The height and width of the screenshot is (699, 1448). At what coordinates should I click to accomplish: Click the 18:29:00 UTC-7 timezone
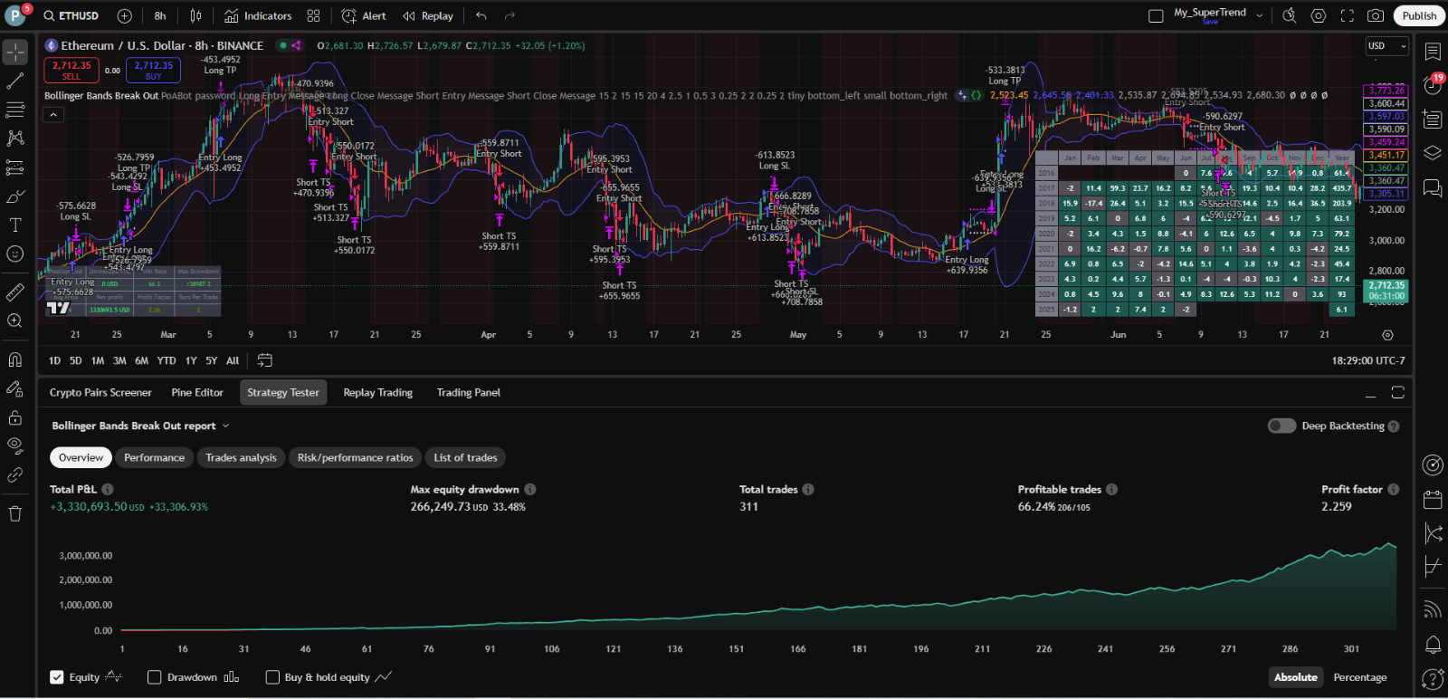point(1367,360)
